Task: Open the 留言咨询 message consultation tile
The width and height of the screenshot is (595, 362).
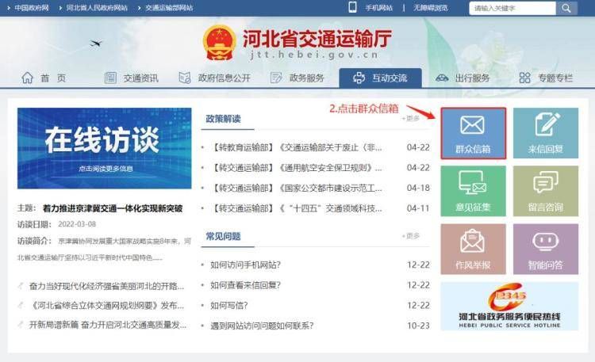Action: [545, 191]
